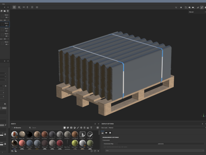Select the pink fabric sphere thumbnail
Viewport: 206px width, 155px height.
[22, 143]
